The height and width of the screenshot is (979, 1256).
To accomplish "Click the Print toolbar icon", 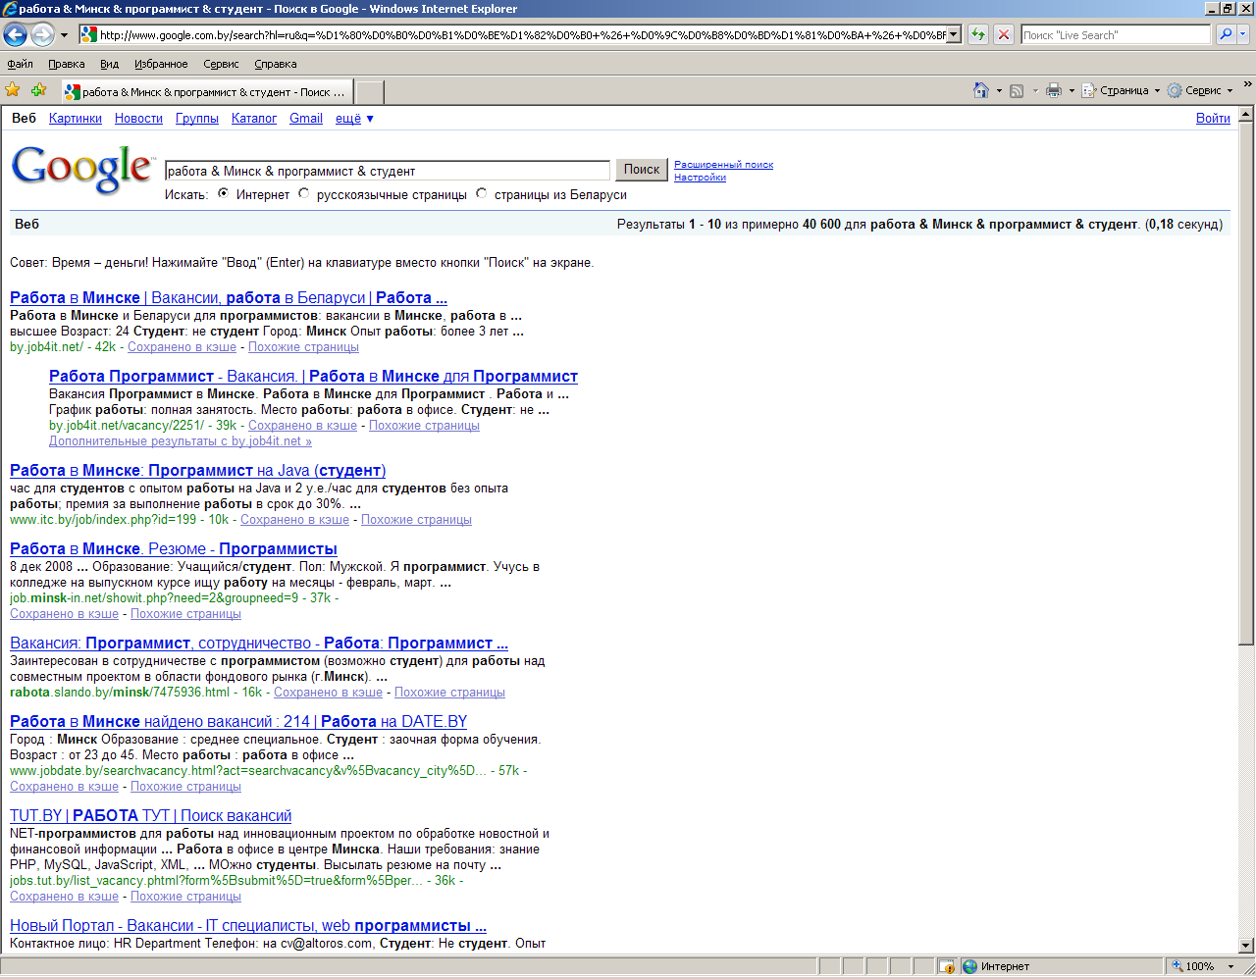I will click(1054, 90).
